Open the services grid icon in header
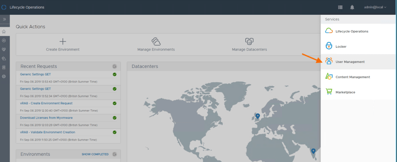 pyautogui.click(x=340, y=7)
